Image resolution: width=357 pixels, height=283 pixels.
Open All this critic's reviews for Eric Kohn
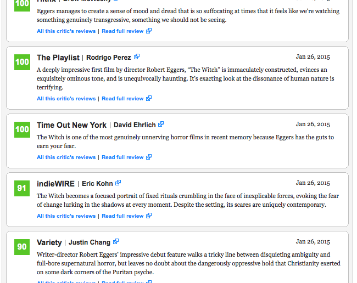[66, 216]
